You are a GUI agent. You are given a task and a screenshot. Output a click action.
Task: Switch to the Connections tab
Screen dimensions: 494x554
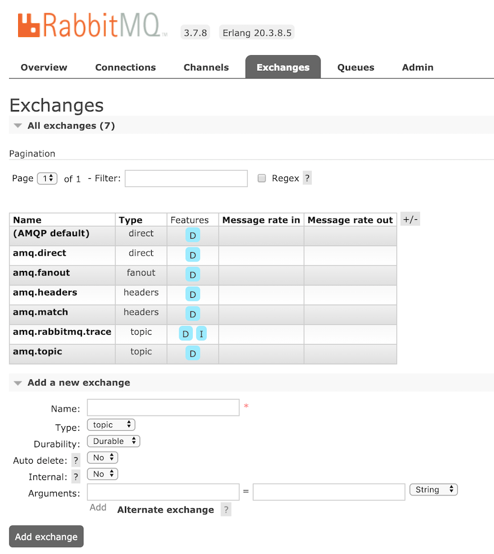(x=125, y=67)
